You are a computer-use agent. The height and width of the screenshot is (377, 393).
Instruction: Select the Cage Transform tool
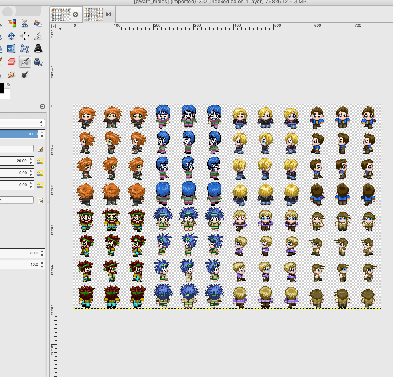[24, 49]
